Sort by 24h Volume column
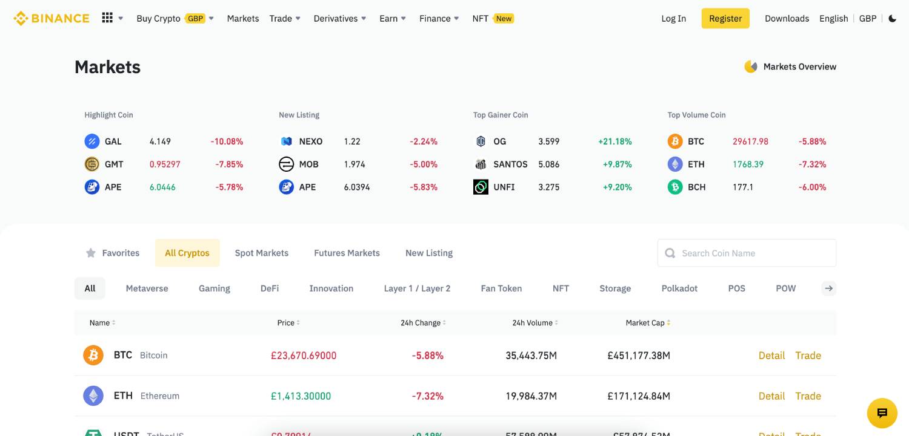Screen dimensions: 909x436 tap(535, 323)
